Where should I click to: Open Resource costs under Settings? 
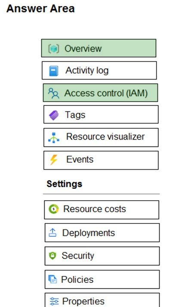coord(101,210)
